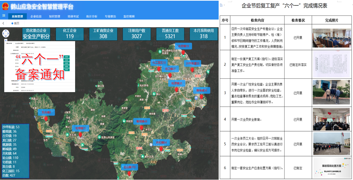Click the 沙坪街道53 map label
353x180 pixels.
tap(193, 63)
